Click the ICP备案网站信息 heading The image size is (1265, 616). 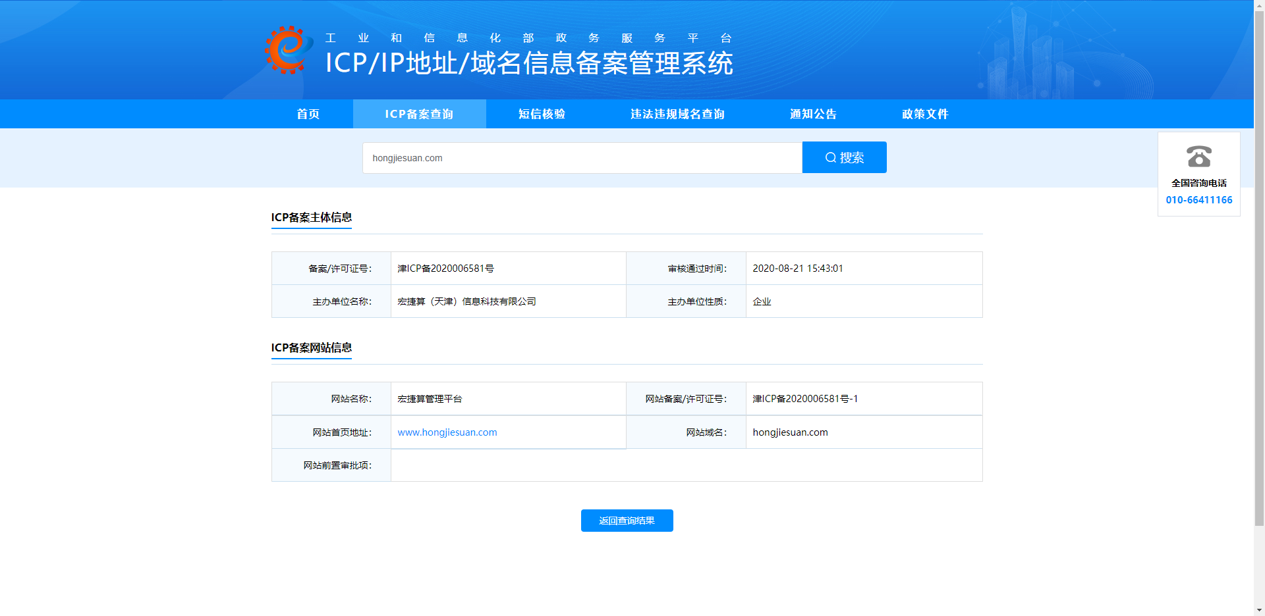312,347
